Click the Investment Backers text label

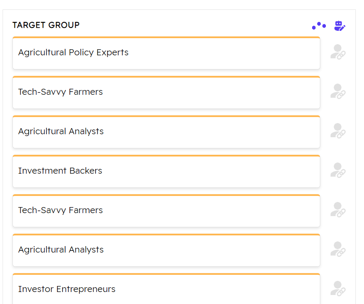point(60,171)
